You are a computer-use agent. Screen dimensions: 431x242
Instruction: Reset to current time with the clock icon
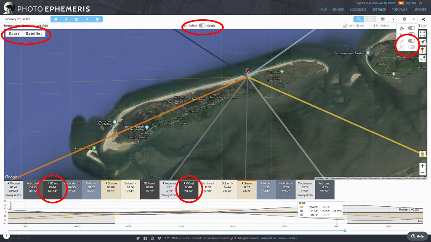(77, 19)
